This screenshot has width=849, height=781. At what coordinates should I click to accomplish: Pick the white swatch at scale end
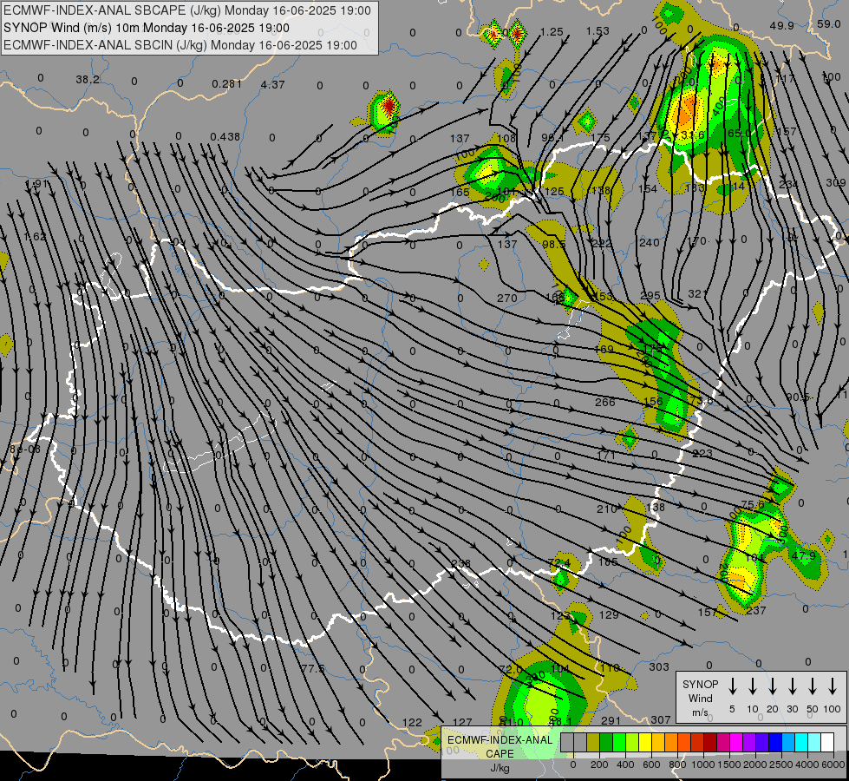[827, 743]
